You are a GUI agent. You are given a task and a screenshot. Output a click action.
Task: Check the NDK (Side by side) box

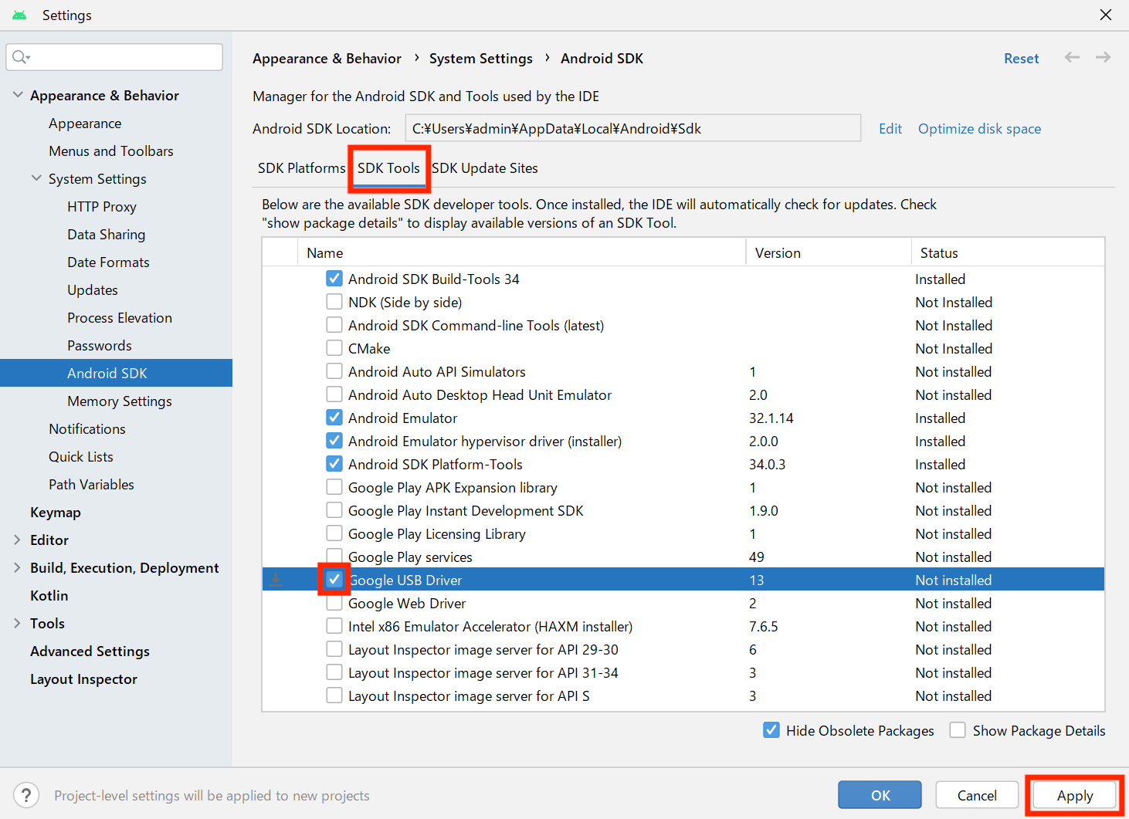point(334,302)
